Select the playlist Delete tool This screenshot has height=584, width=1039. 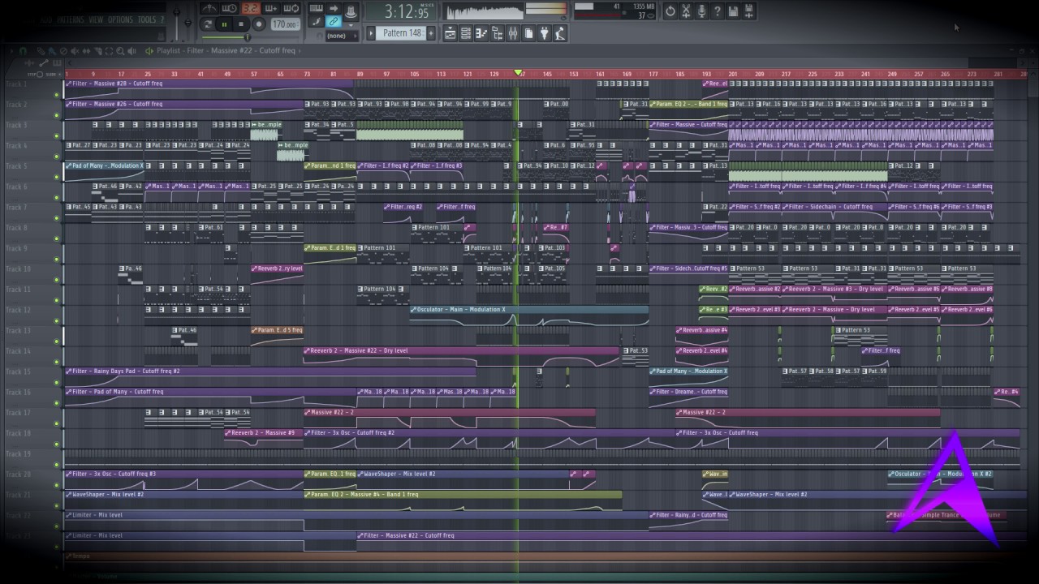[x=63, y=50]
